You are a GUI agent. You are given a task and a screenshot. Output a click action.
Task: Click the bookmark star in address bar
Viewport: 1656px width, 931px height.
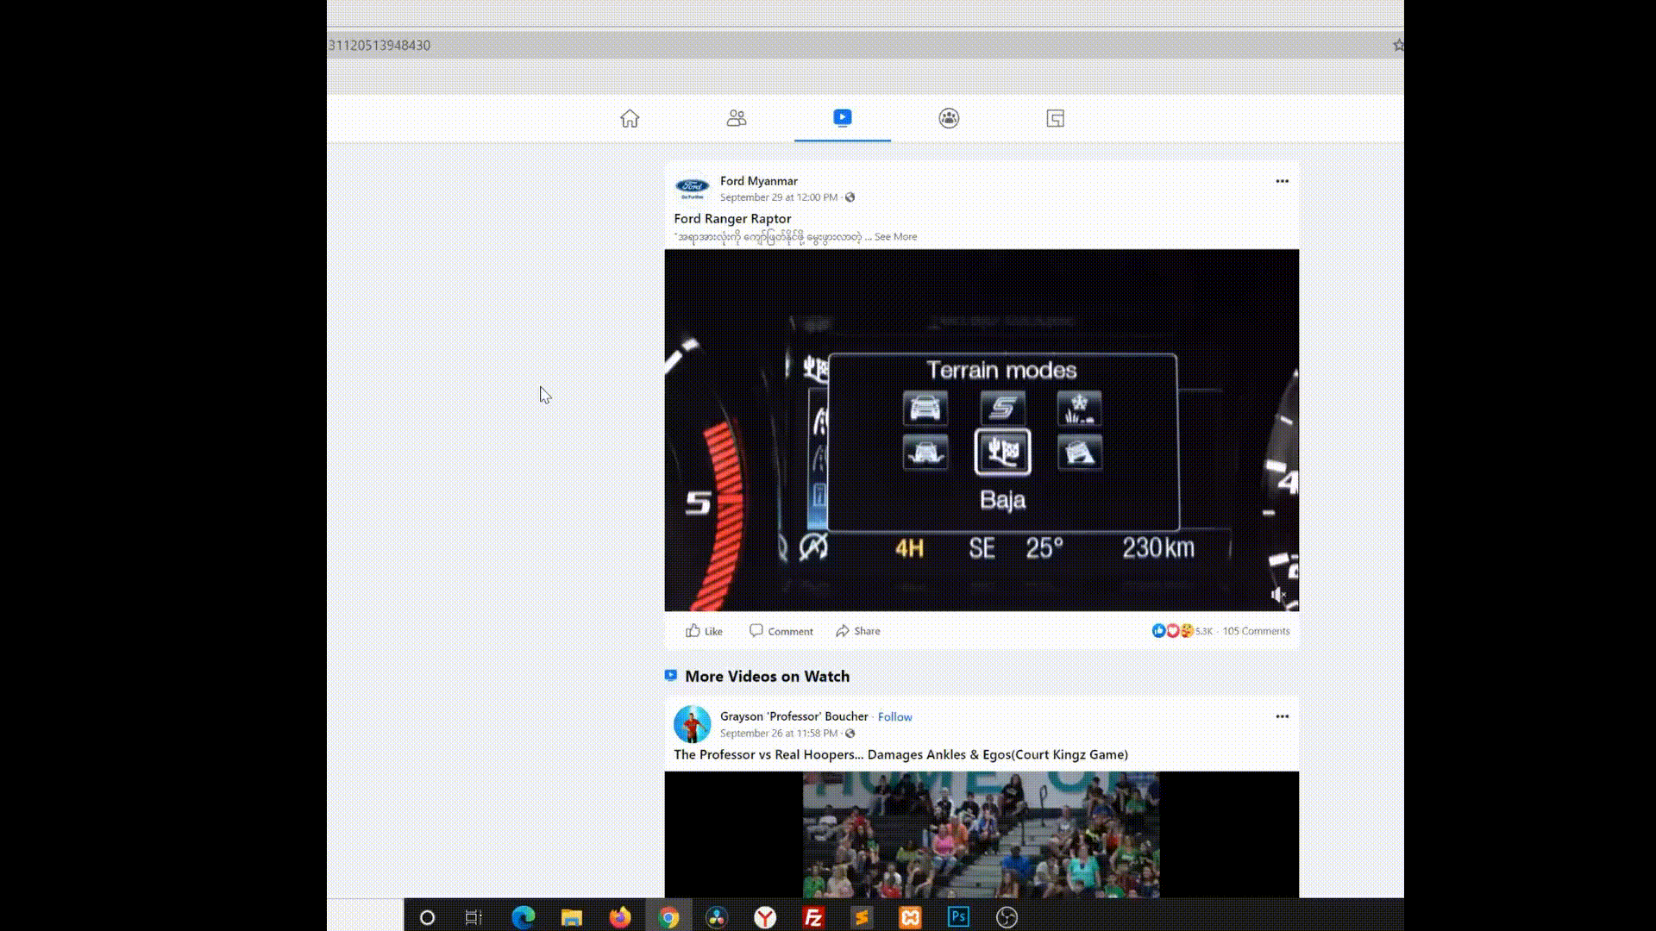tap(1398, 45)
